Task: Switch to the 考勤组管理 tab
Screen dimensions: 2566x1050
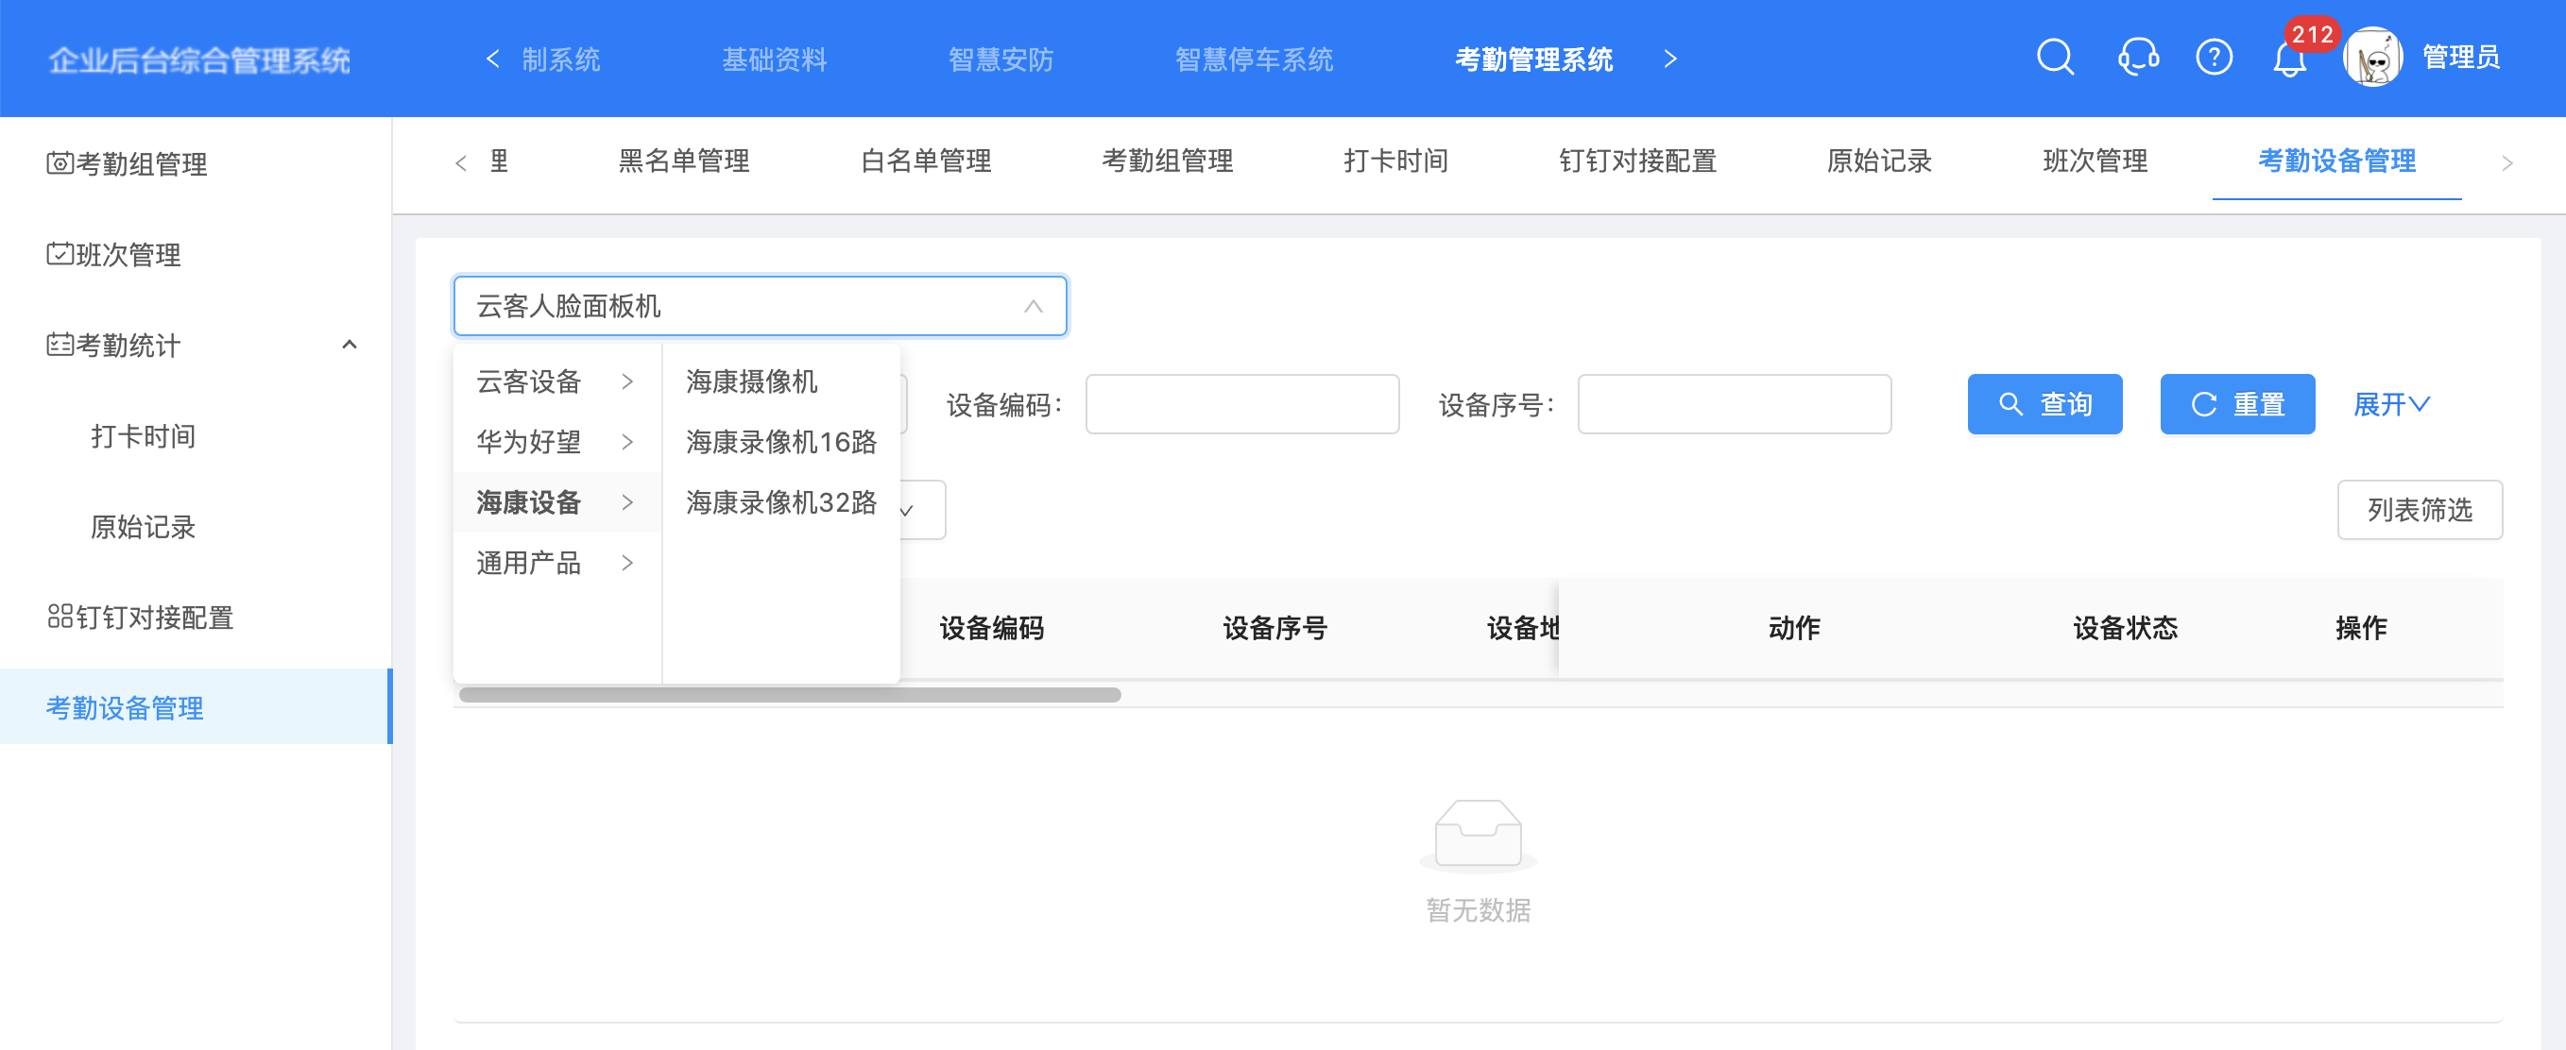Action: coord(1168,161)
